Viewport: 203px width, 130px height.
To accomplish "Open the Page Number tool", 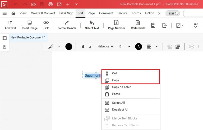I will 116,25.
